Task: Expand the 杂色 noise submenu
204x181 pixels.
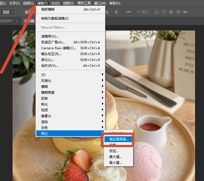Action: pyautogui.click(x=70, y=128)
